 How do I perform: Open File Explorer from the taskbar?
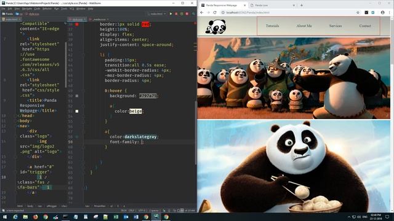25,217
